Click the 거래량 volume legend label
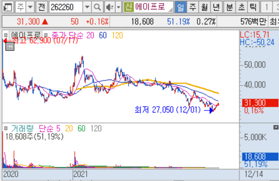Screen dimensions: 279x181 click(23, 128)
